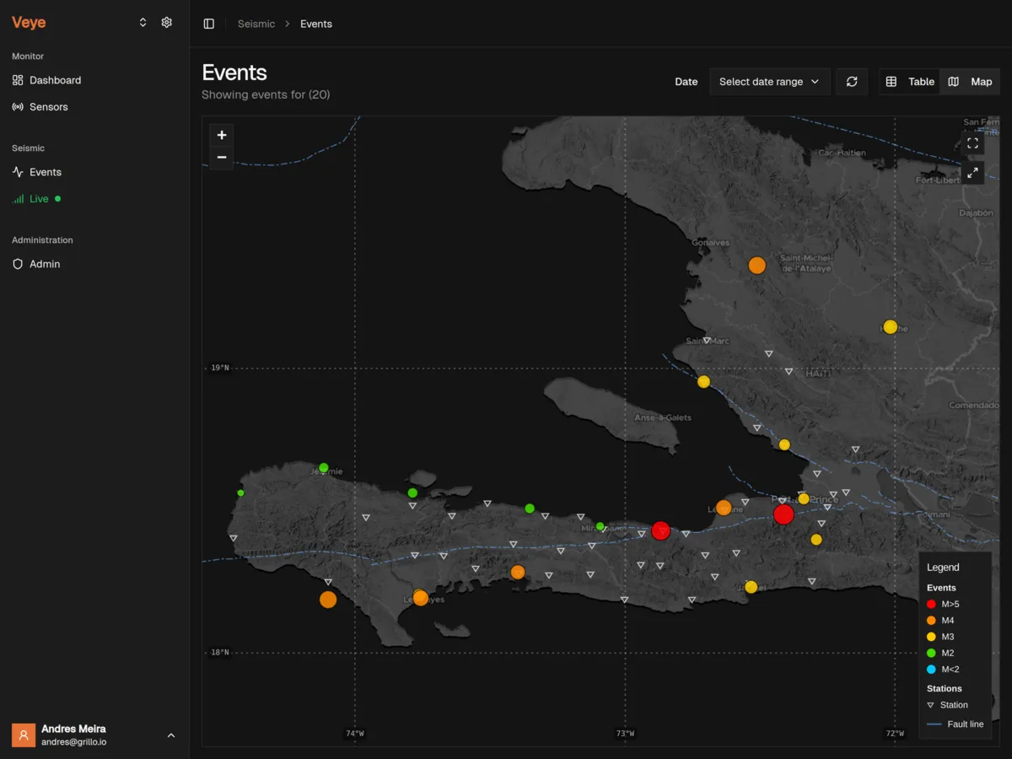The image size is (1012, 759).
Task: Collapse the Andres Meira account chevron
Action: pyautogui.click(x=171, y=735)
